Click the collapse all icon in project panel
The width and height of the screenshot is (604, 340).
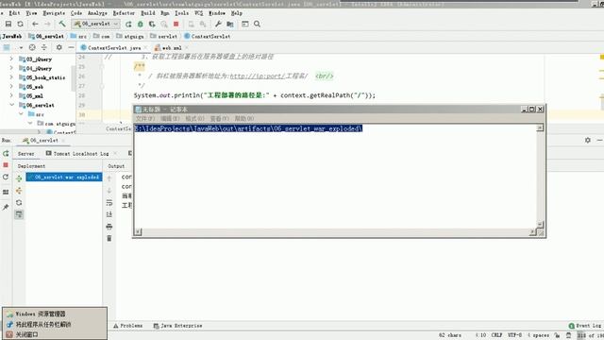click(44, 47)
